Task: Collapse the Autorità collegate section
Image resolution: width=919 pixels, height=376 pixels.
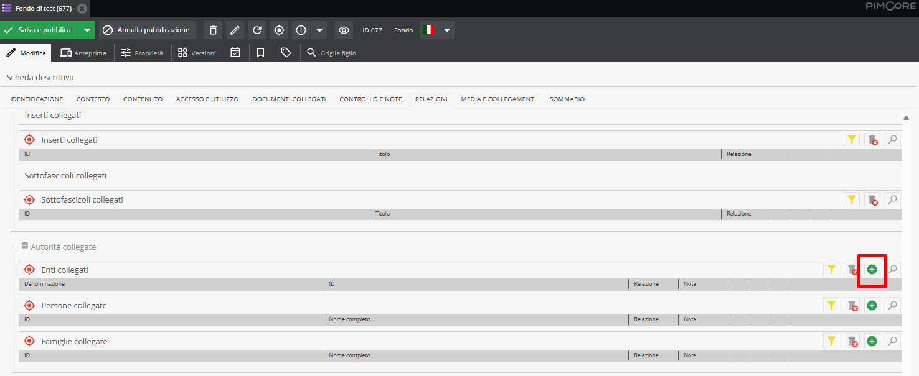Action: tap(25, 246)
